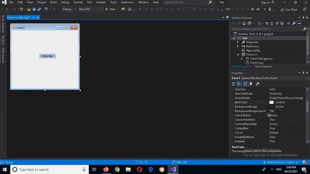The image size is (310, 174).
Task: Click Property Pages wrench in Properties panel
Action: coord(257,84)
